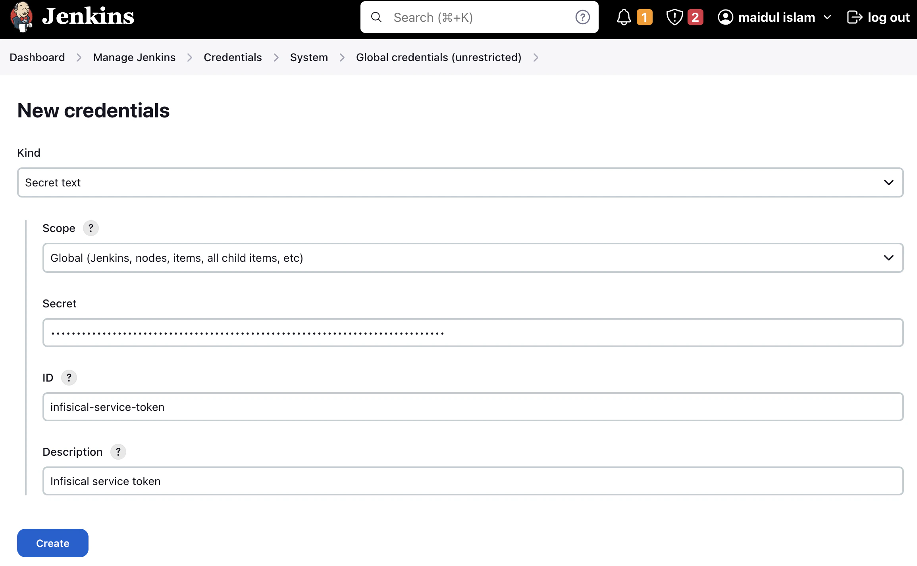This screenshot has height=566, width=917.
Task: Expand the chevron after System breadcrumb
Action: 342,58
